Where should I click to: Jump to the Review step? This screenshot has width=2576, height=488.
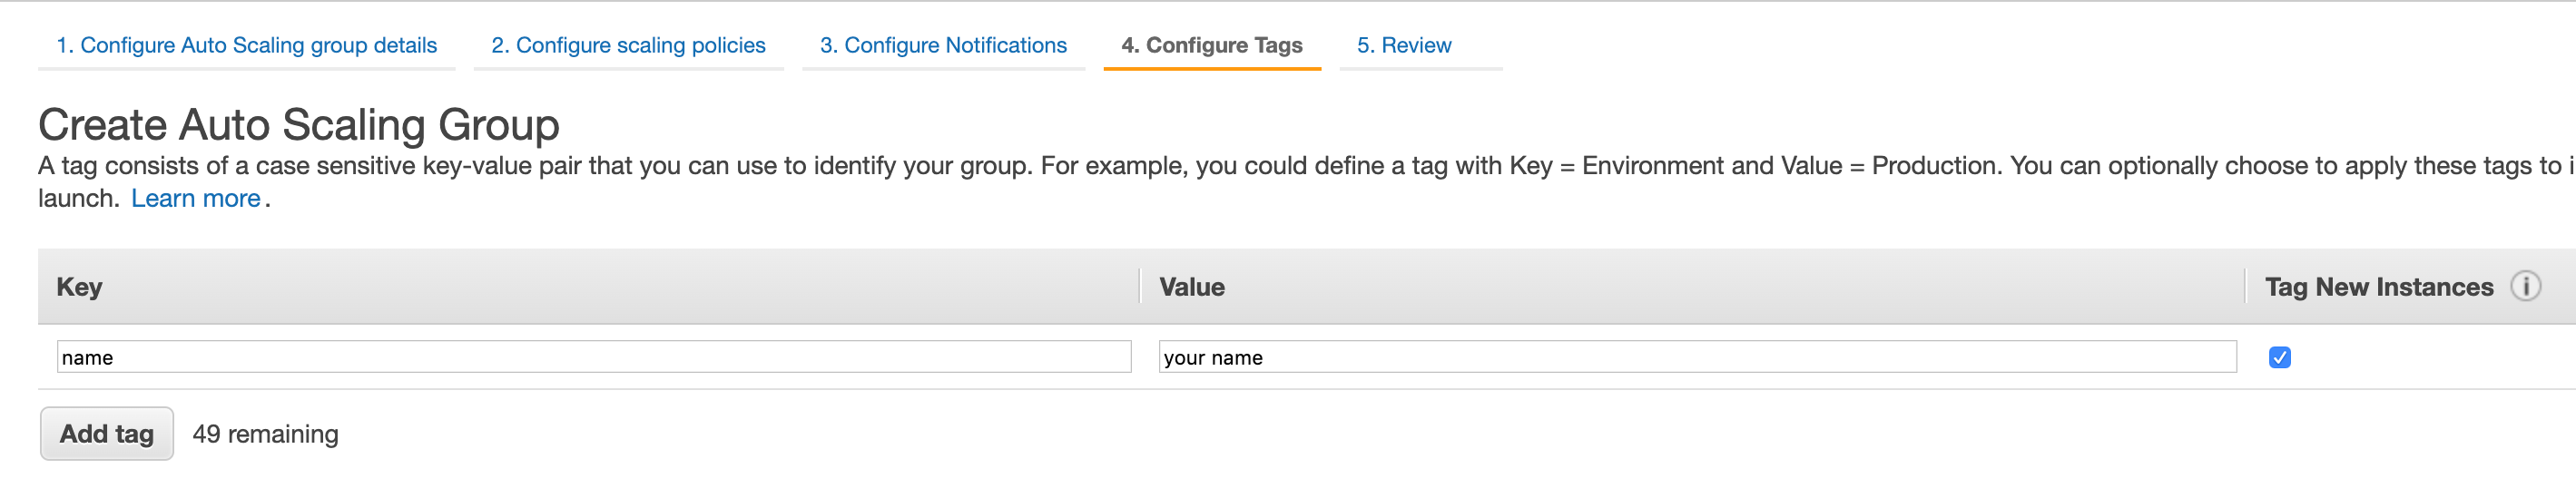click(1404, 45)
